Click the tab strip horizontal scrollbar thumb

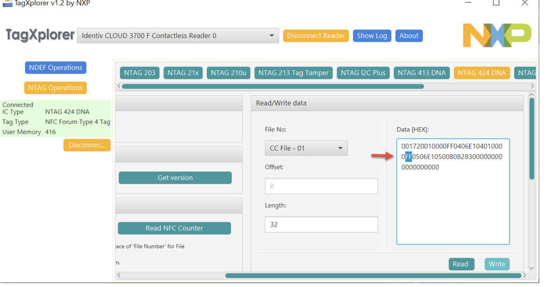pyautogui.click(x=273, y=86)
